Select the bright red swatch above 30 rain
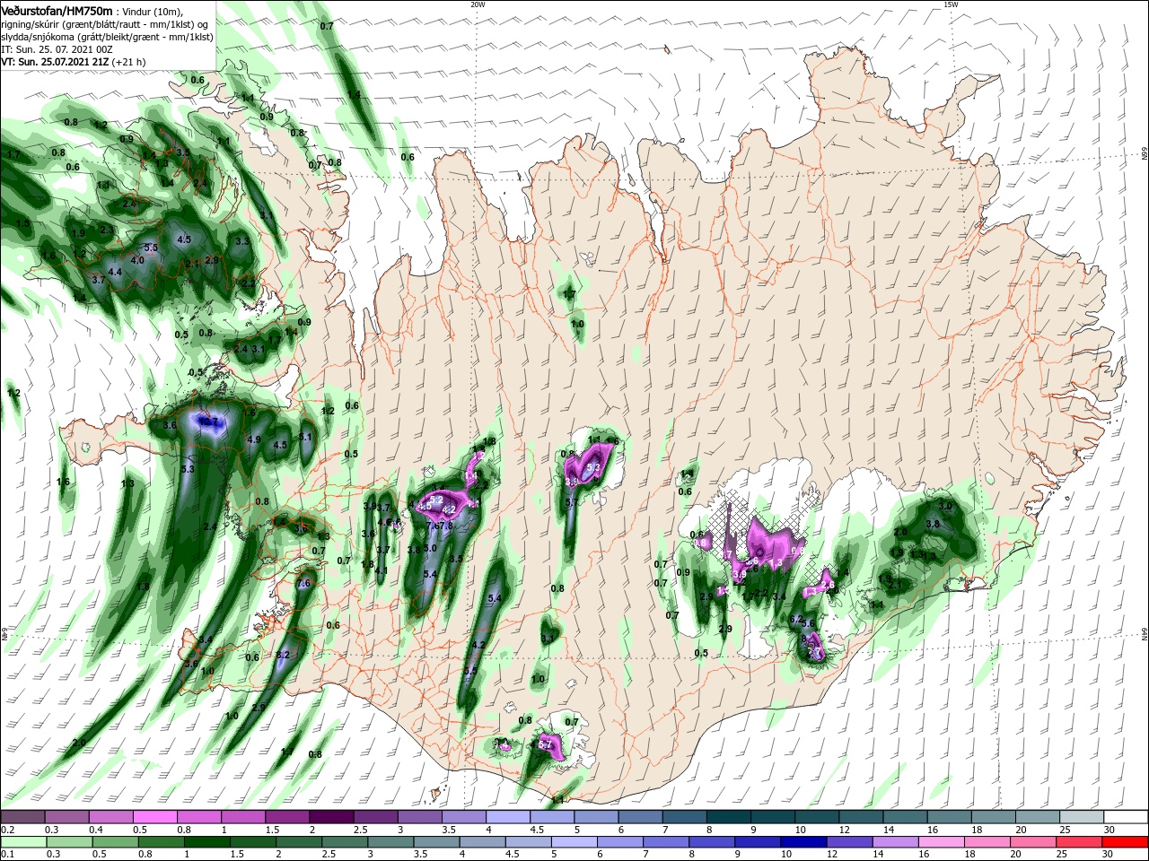Image resolution: width=1149 pixels, height=861 pixels. (1126, 842)
